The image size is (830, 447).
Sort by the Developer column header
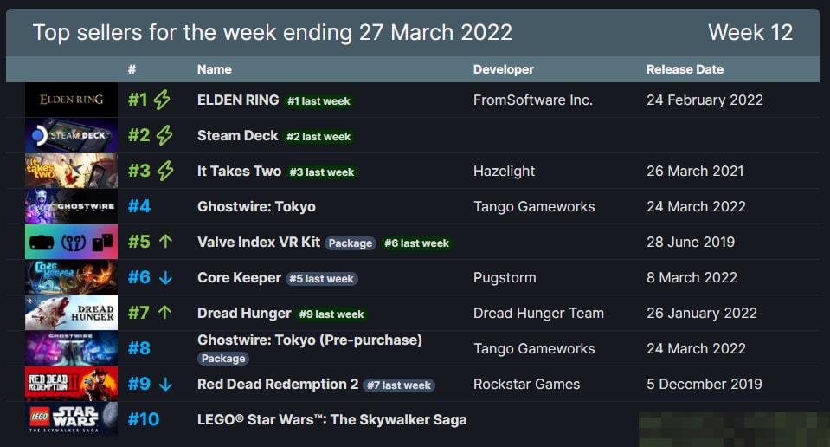(x=504, y=69)
